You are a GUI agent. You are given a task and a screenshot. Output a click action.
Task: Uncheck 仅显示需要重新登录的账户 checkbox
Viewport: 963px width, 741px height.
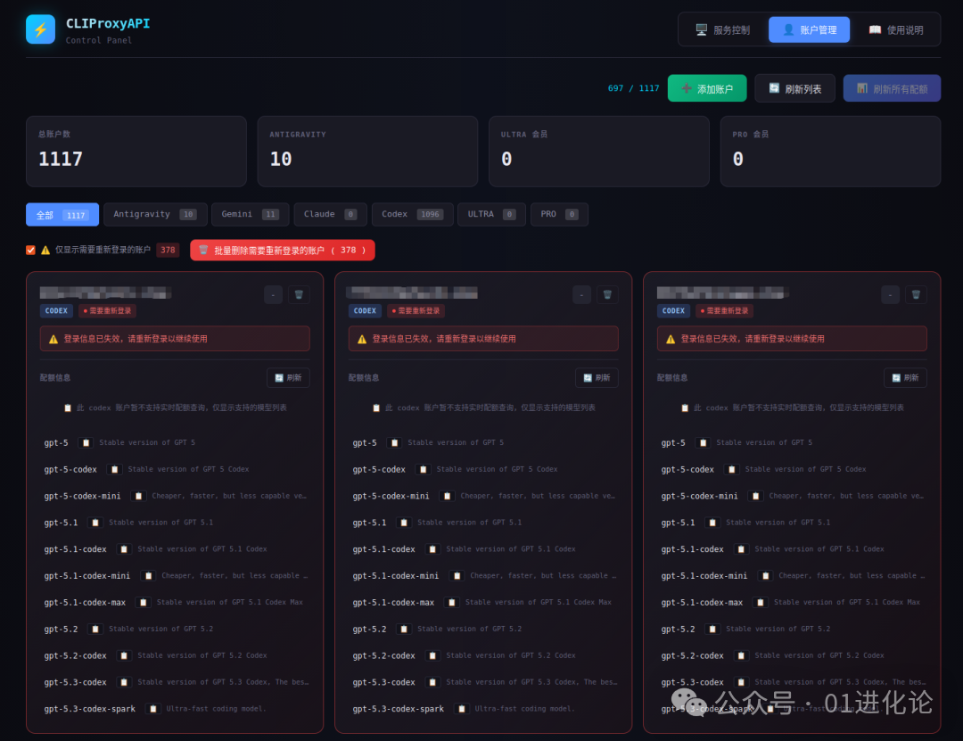click(x=30, y=250)
